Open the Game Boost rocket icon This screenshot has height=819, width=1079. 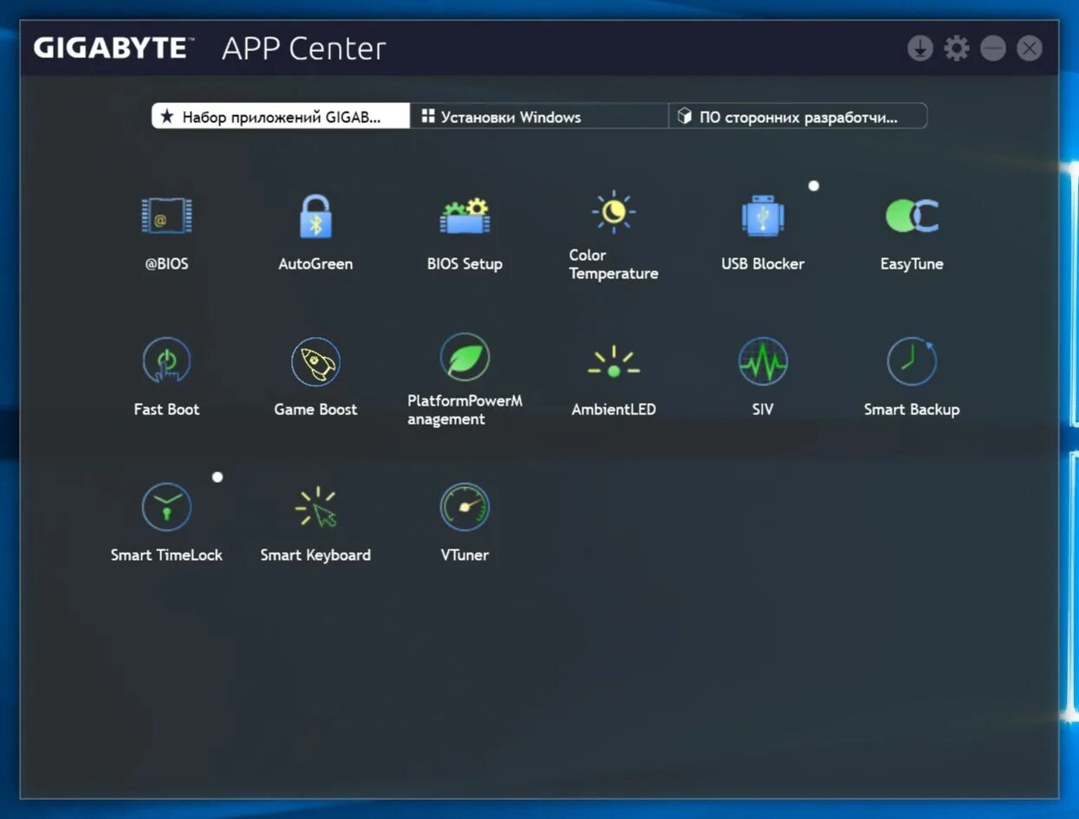click(315, 361)
